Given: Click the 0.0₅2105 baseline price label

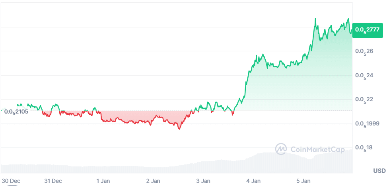Looking at the screenshot, I should click(16, 112).
